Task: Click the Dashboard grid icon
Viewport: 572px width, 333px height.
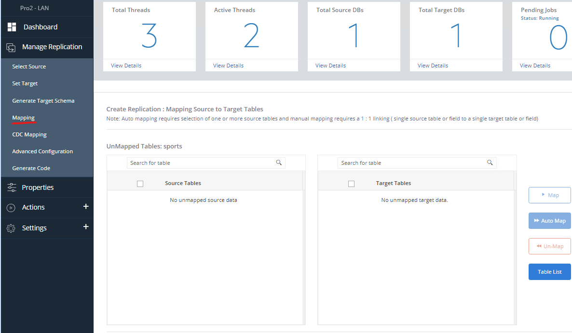Action: coord(12,27)
